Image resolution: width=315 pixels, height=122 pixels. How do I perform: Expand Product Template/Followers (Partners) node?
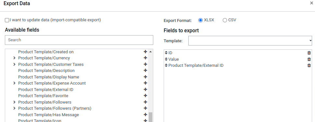(x=14, y=108)
